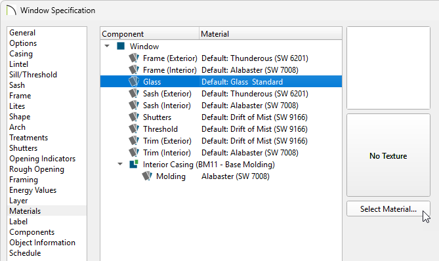Click Trim (Interior) 'Default: Alabaster (SW 7008)' cell

pos(250,153)
